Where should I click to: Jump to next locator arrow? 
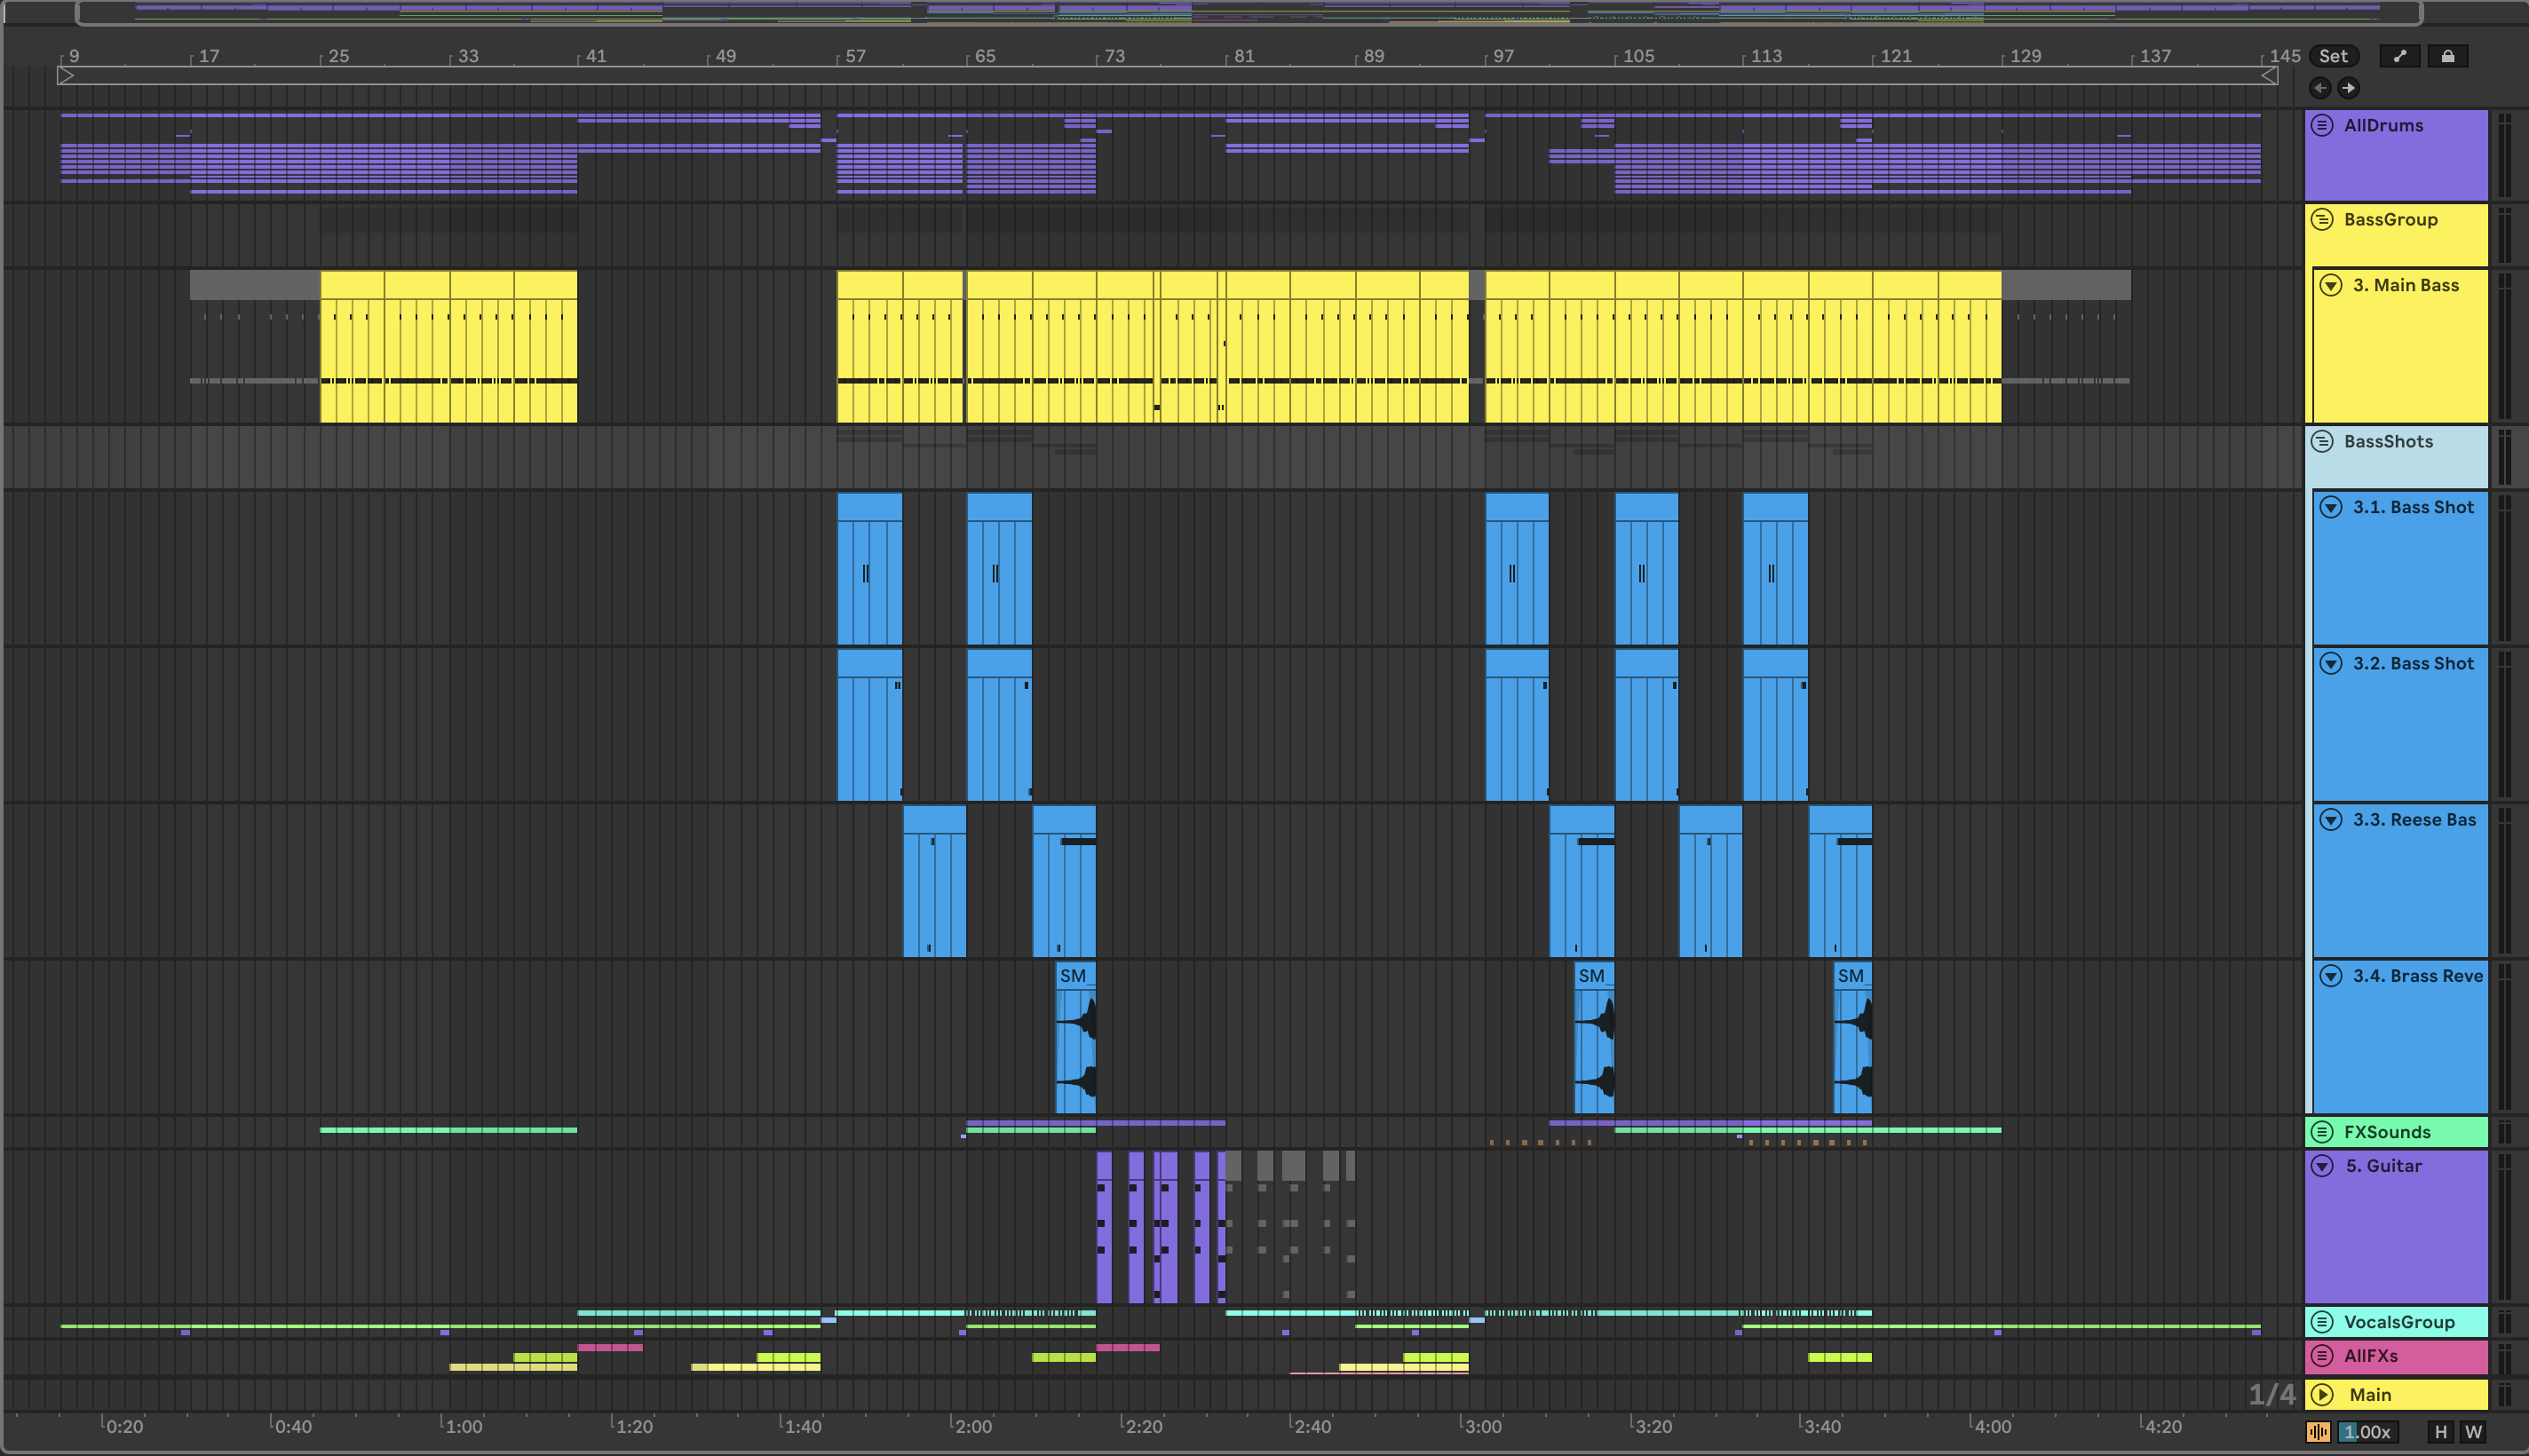[x=2348, y=88]
